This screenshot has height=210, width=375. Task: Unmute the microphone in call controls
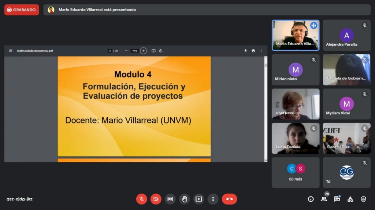click(x=141, y=199)
